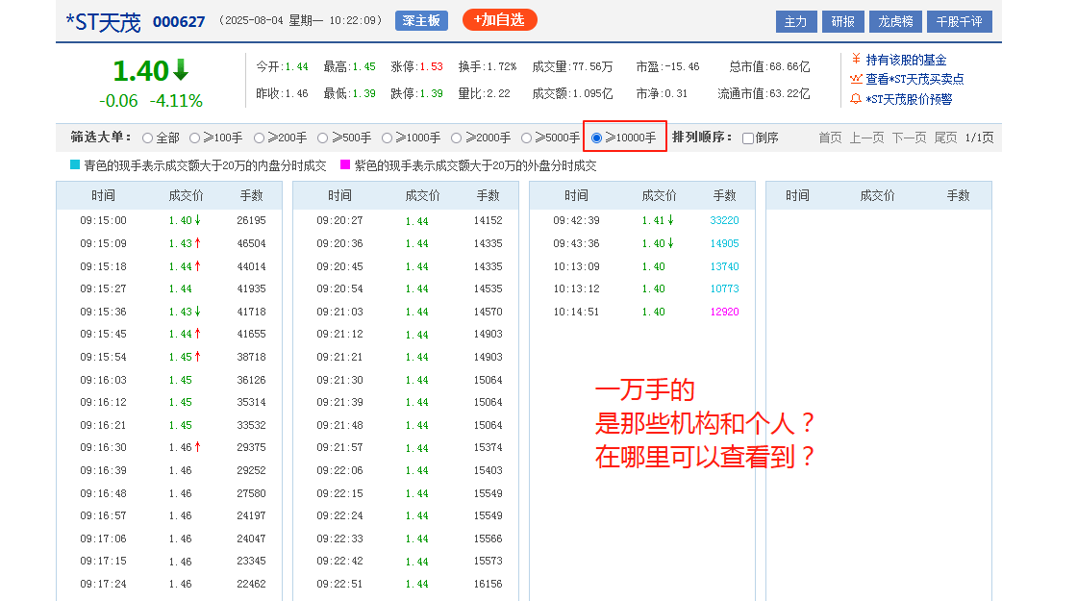Viewport: 1077px width, 601px height.
Task: Click the 成交量:77.56万 value
Action: [572, 66]
